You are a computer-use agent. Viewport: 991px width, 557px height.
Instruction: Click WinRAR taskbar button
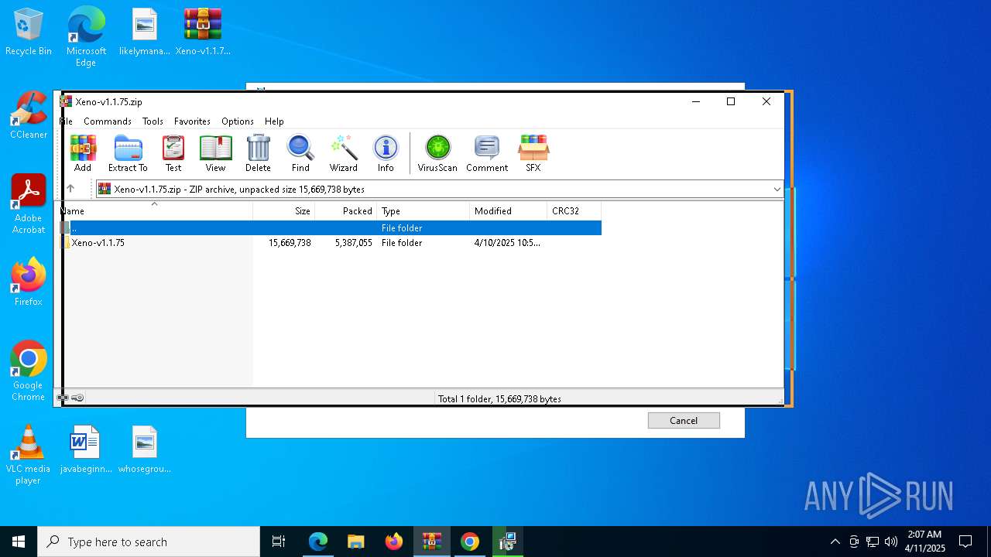tap(432, 542)
